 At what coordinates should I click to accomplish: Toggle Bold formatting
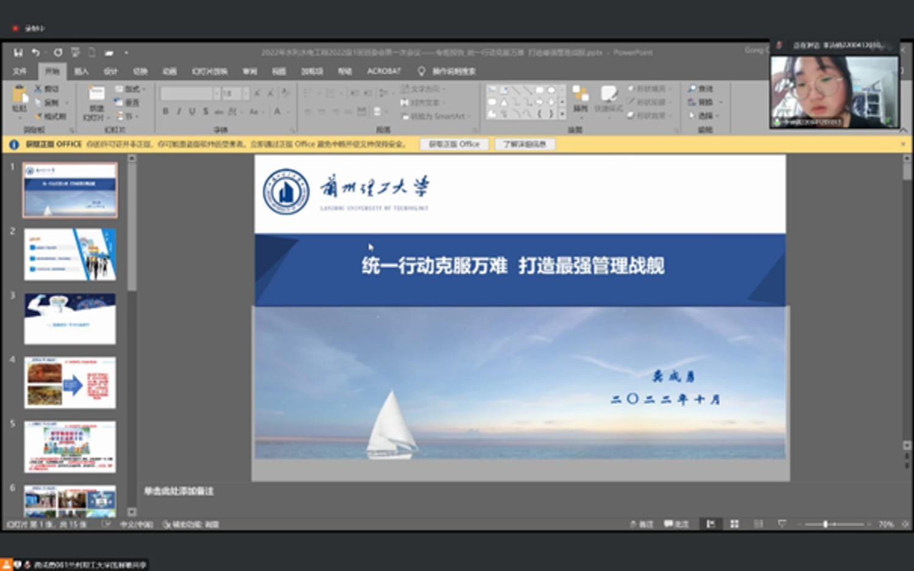[x=165, y=112]
